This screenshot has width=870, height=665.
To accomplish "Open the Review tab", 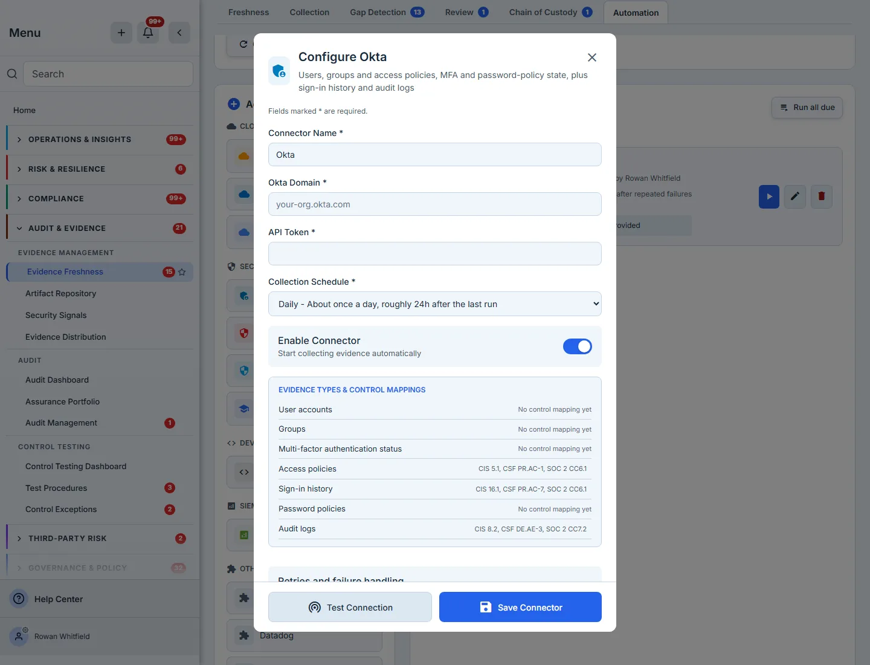I will [466, 12].
